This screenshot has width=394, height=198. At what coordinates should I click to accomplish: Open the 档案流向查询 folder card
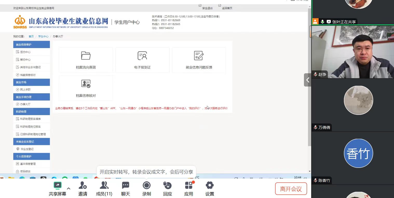(x=86, y=60)
